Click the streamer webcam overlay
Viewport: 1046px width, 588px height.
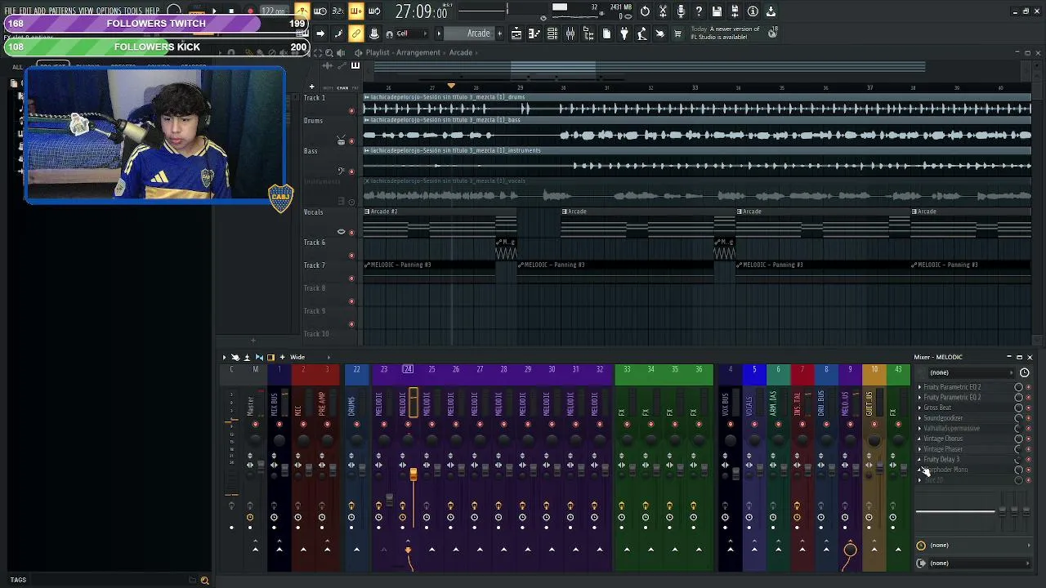tap(155, 135)
